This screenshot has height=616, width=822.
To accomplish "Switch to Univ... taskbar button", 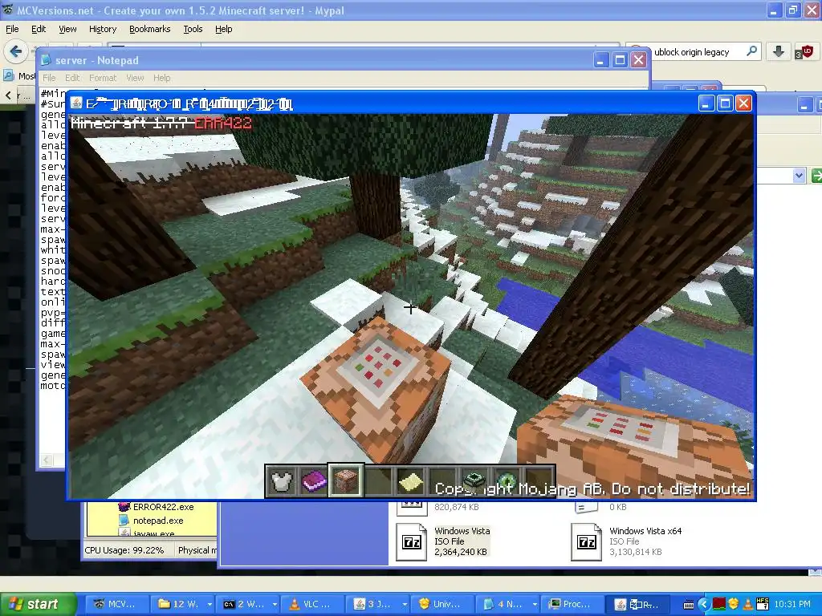I will (x=442, y=605).
